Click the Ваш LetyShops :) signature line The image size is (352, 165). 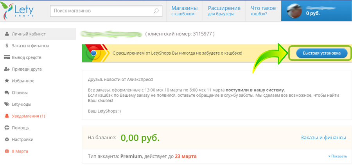pos(104,111)
